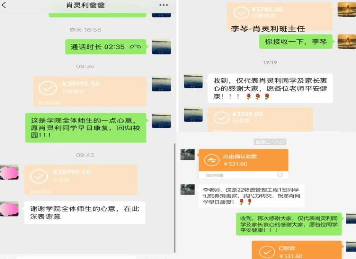Tap street-photo avatar beside 李老师 message
Image resolution: width=356 pixels, height=259 pixels.
[187, 190]
